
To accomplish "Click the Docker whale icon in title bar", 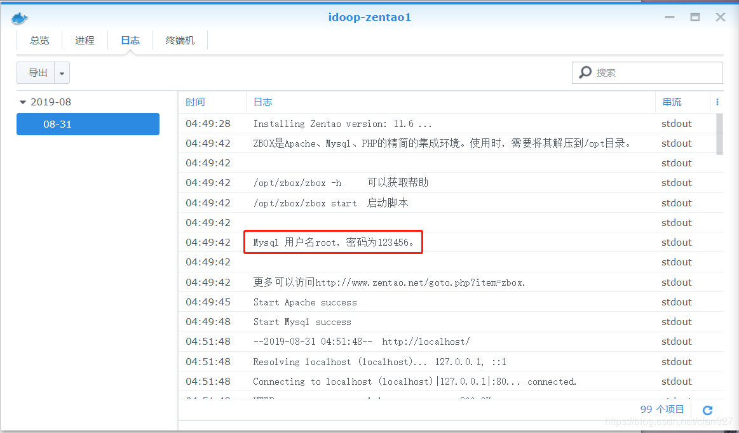I will tap(19, 18).
